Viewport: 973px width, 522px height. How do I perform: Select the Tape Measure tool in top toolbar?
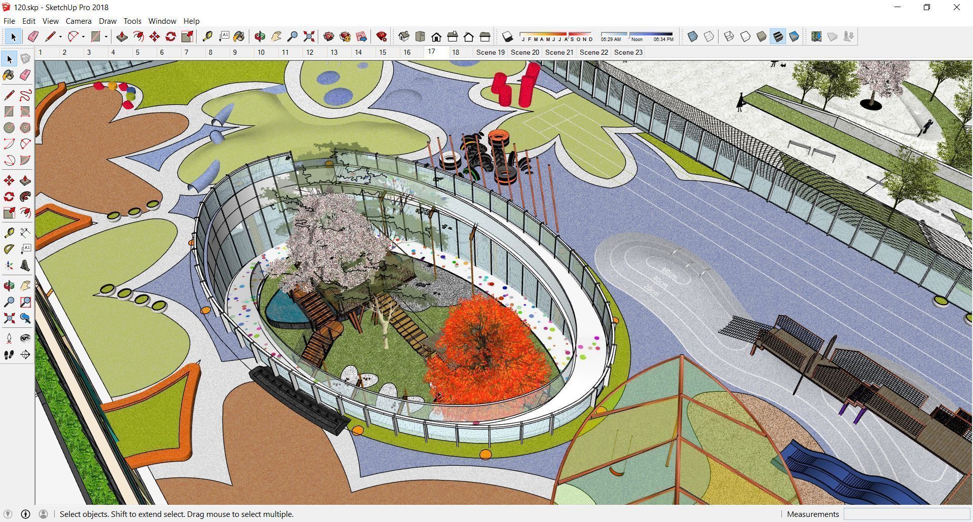tap(207, 36)
